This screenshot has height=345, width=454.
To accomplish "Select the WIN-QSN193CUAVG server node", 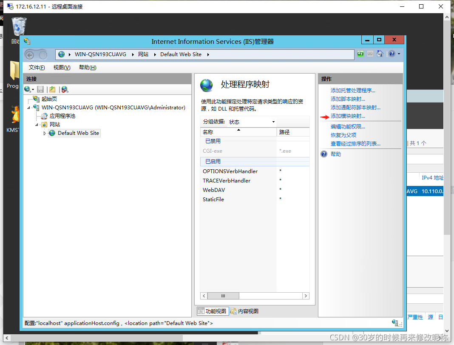I will click(113, 108).
